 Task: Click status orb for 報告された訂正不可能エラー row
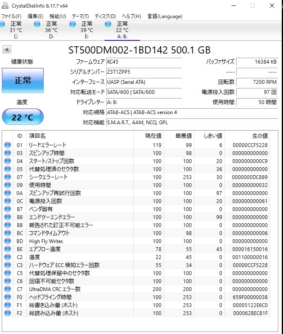(x=8, y=225)
